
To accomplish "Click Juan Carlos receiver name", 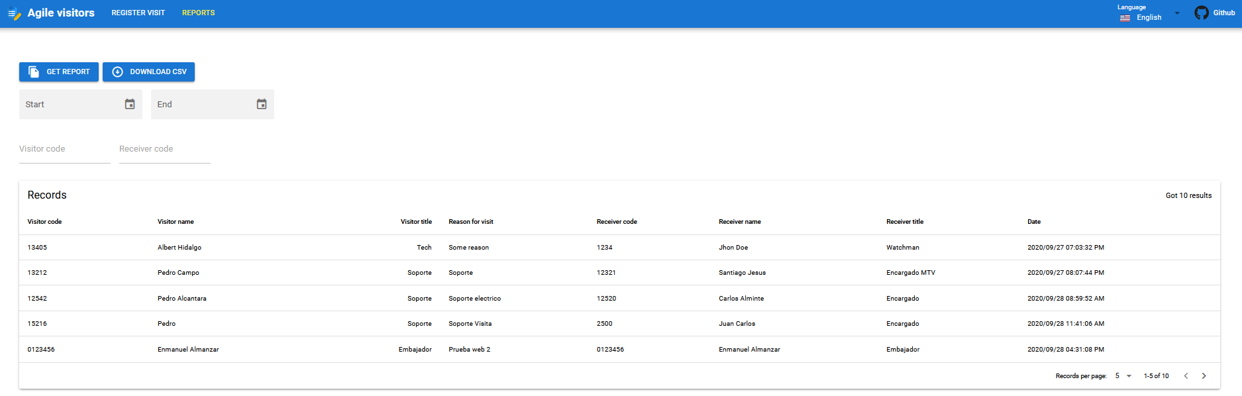I will [737, 324].
